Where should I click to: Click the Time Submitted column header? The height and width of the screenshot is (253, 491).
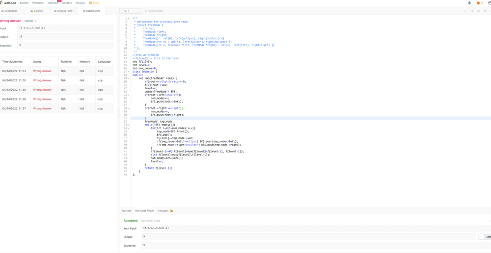tap(12, 62)
